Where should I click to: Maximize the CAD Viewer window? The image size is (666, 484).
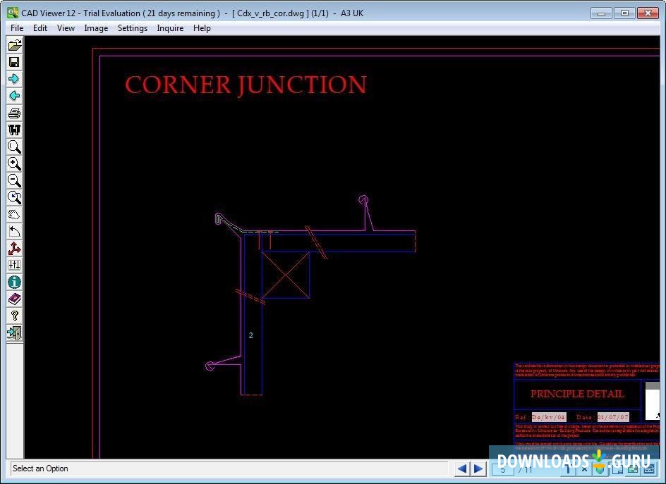[624, 13]
